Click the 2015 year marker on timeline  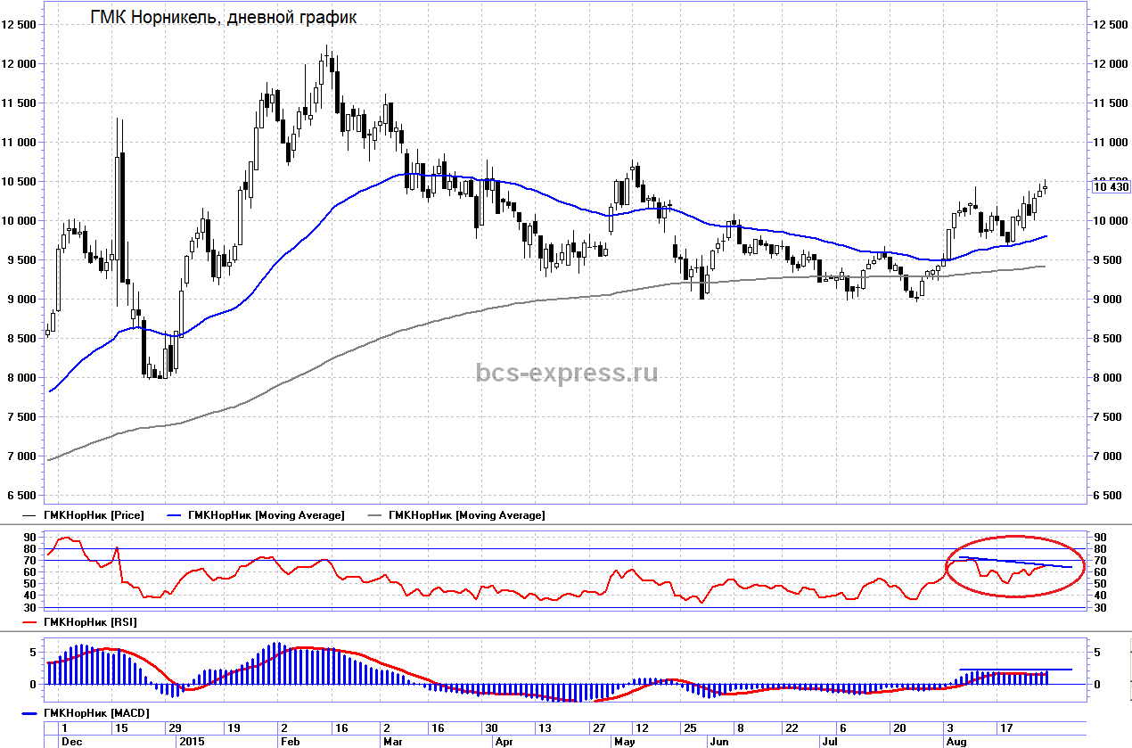click(x=193, y=741)
